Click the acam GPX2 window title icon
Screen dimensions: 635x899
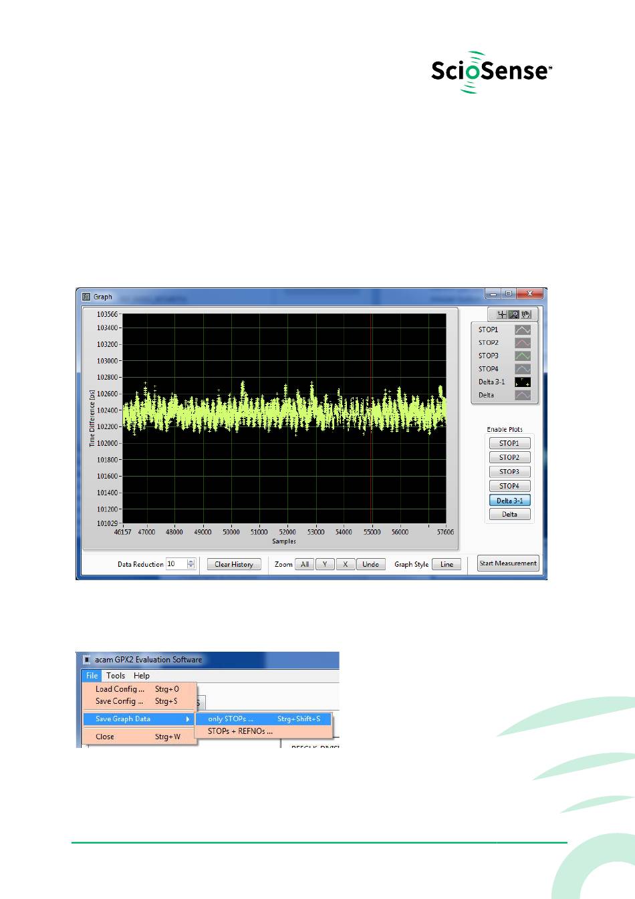[x=86, y=660]
